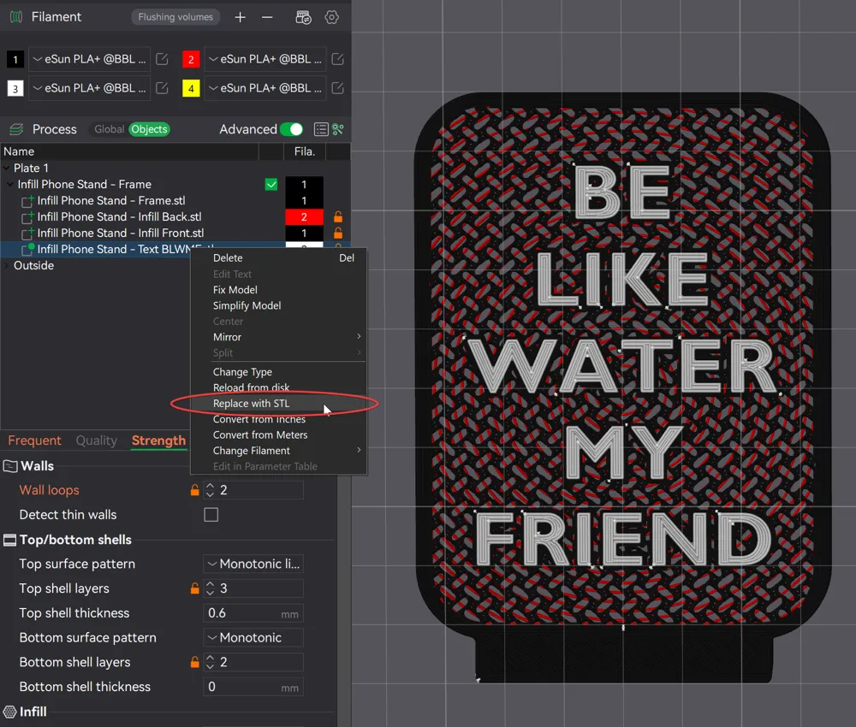Open filament 1 eSun PLA+ dropdown
This screenshot has width=856, height=727.
point(89,59)
